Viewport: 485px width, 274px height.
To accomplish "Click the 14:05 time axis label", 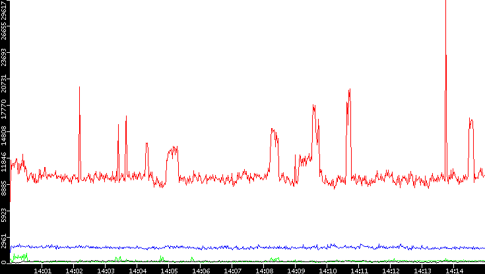I will (168, 271).
